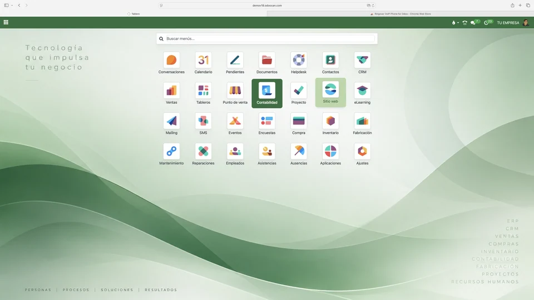Open the SMS app
Viewport: 534px width, 300px height.
click(x=204, y=124)
